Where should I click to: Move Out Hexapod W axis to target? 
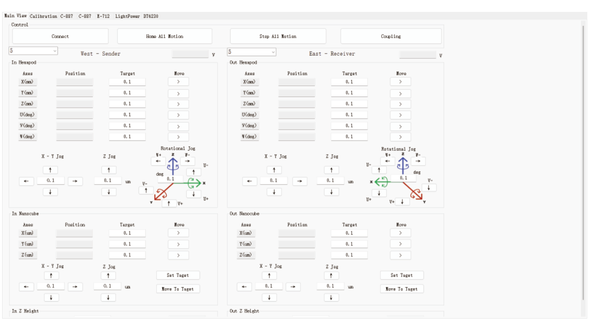coord(400,137)
